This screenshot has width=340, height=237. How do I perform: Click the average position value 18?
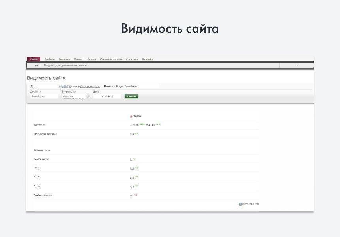pyautogui.click(x=131, y=196)
